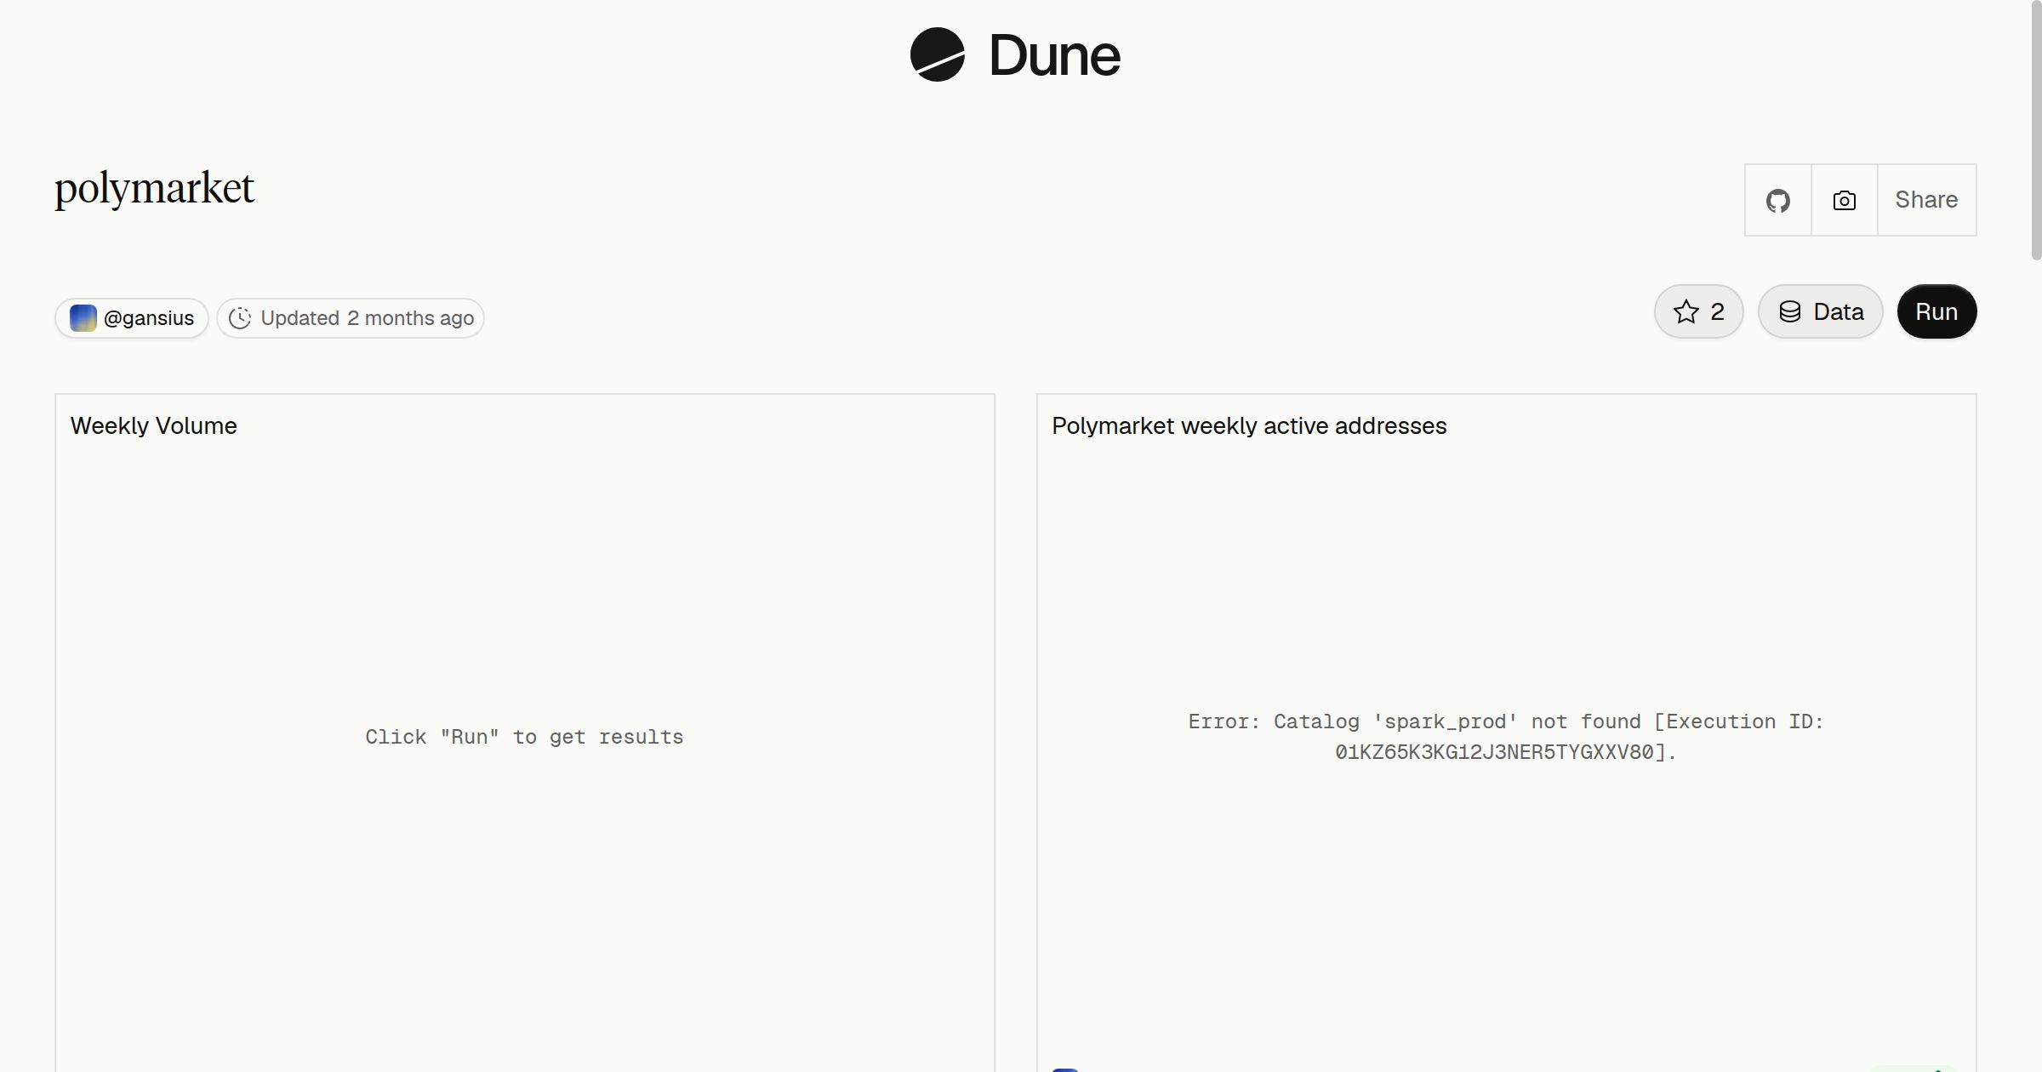Select Polymarket weekly active addresses title
The image size is (2042, 1072).
[x=1249, y=425]
